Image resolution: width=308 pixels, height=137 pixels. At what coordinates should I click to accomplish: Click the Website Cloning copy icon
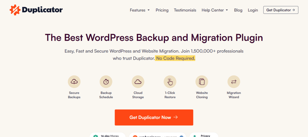(x=202, y=82)
